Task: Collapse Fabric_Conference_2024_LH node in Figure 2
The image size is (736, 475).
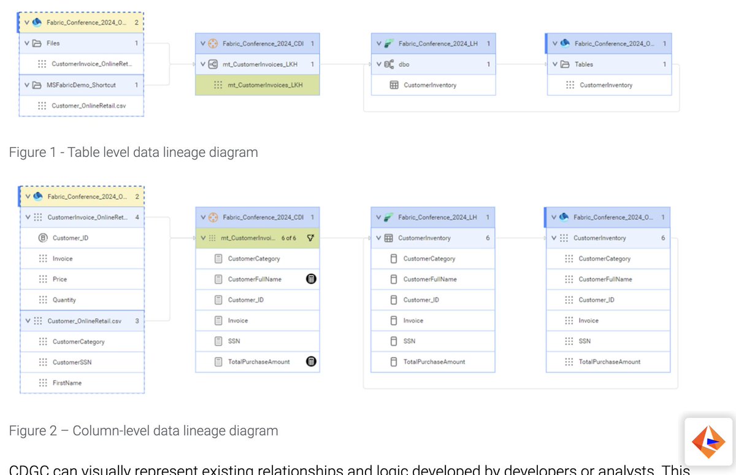Action: point(379,217)
